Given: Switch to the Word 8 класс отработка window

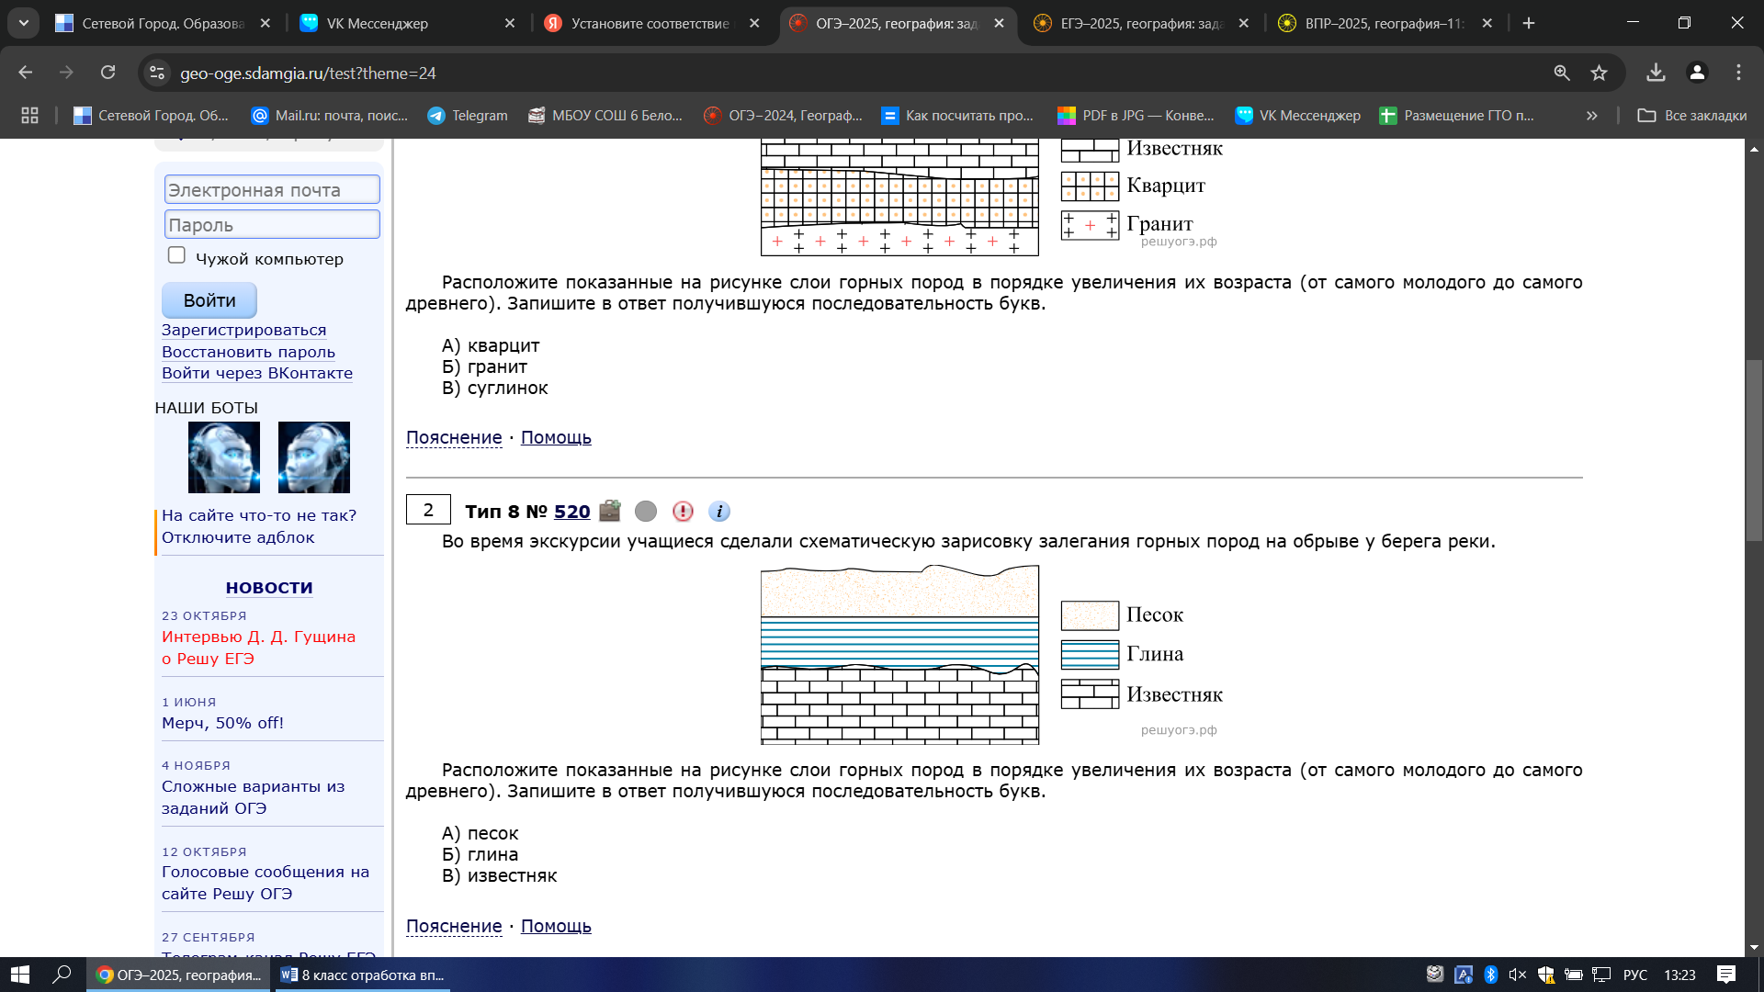Looking at the screenshot, I should point(362,975).
